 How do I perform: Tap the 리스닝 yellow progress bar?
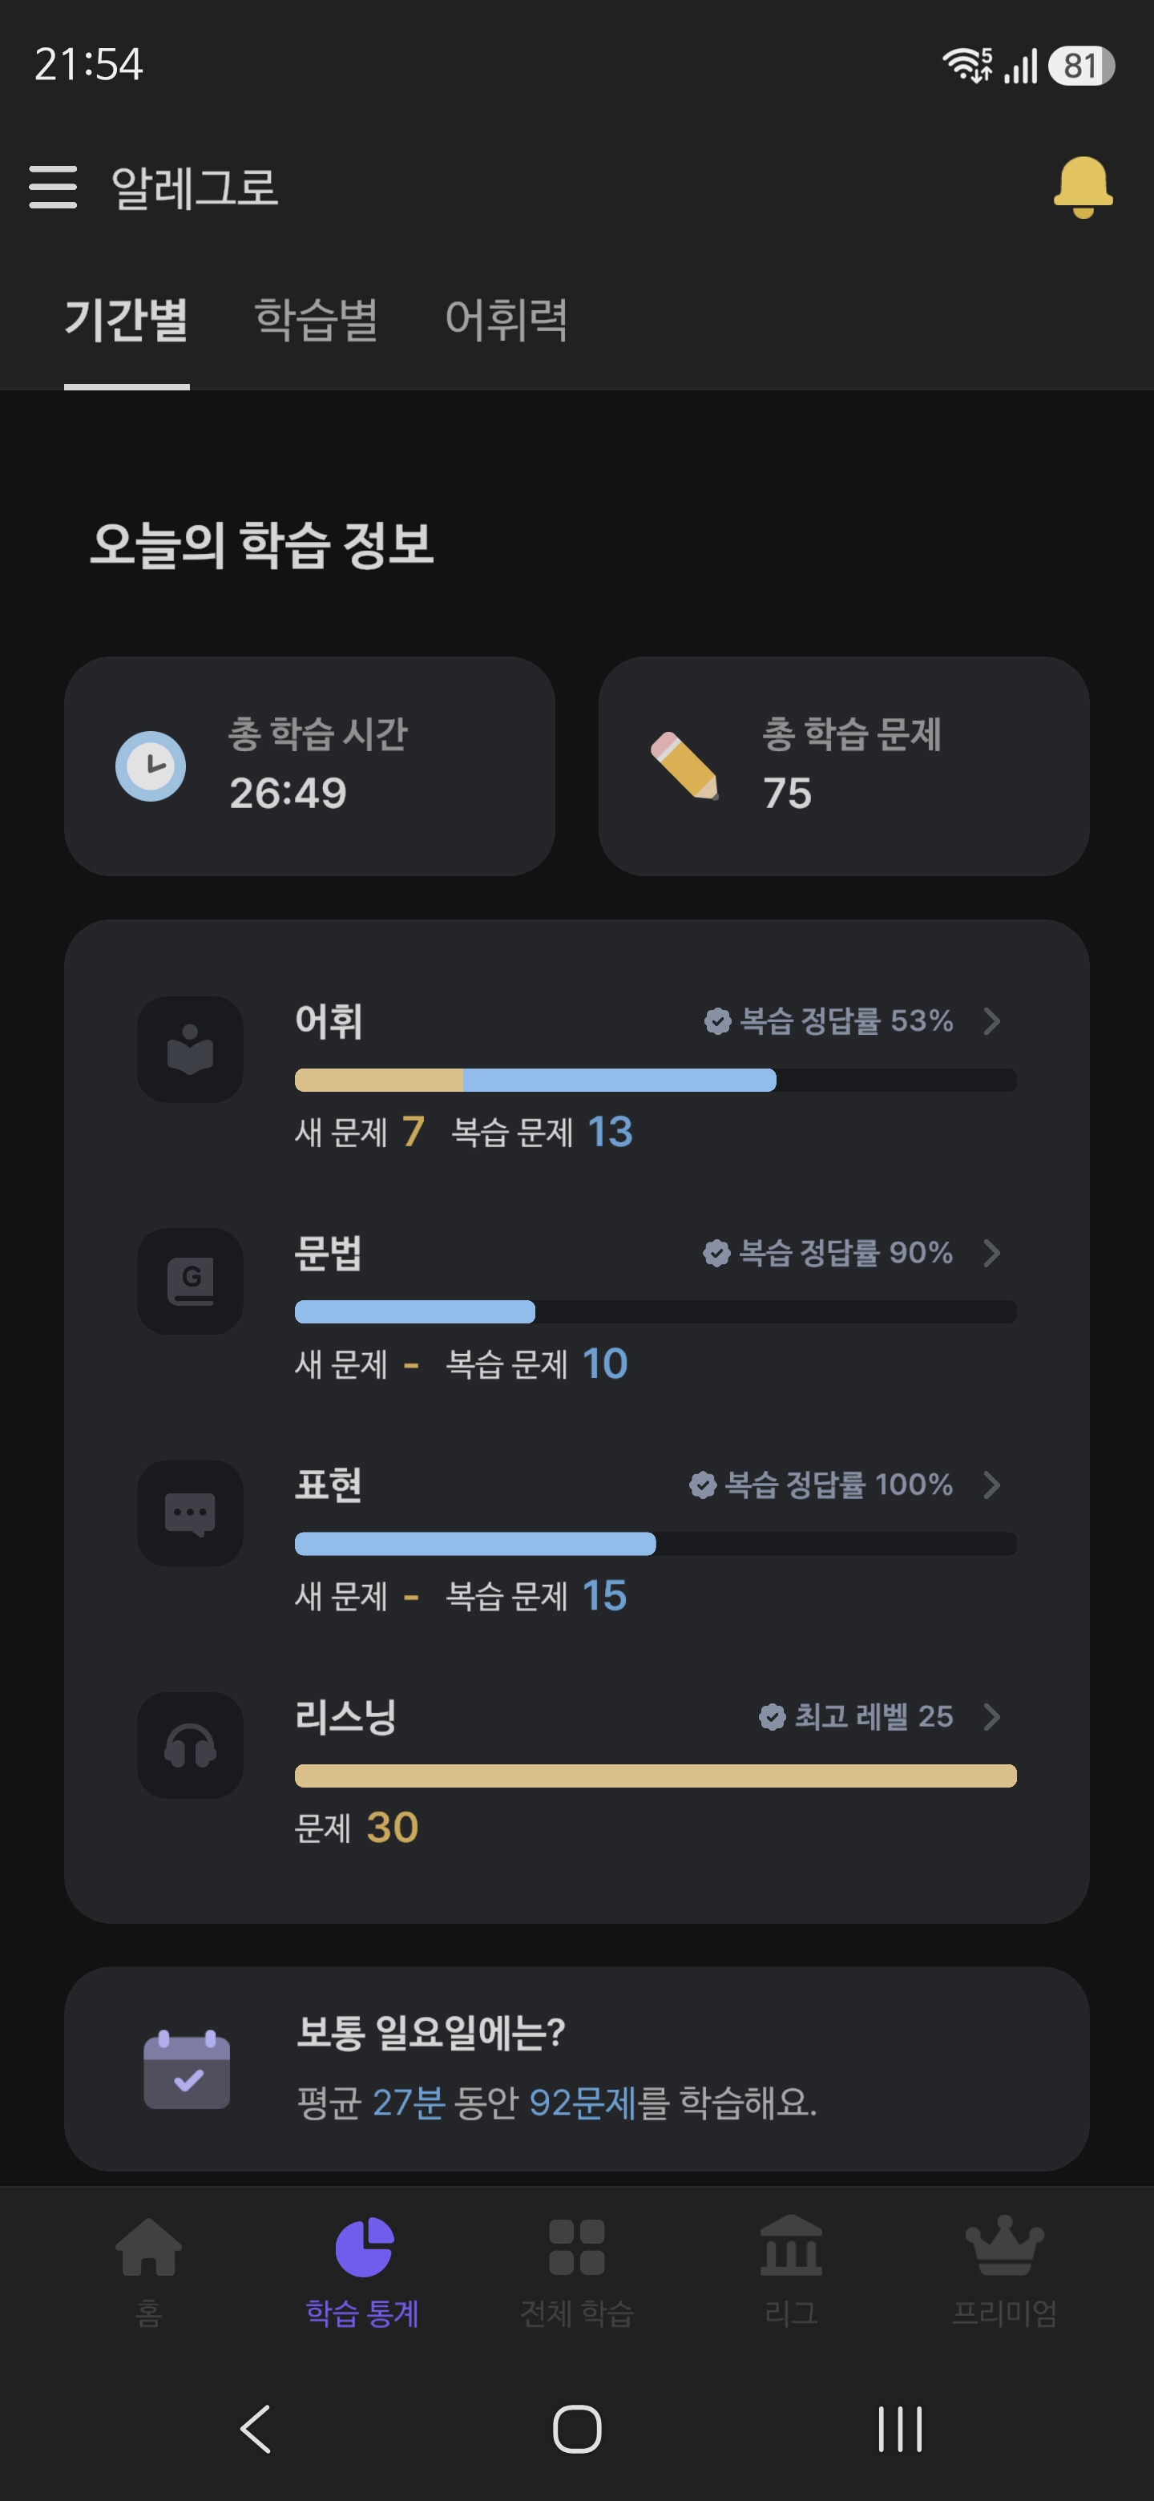point(655,1776)
